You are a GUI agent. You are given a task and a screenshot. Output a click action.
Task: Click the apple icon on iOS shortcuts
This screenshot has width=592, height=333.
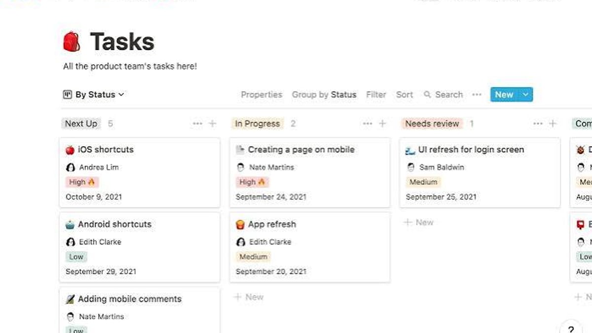point(70,149)
